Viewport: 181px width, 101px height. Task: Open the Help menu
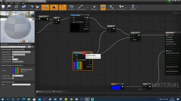tap(23, 3)
